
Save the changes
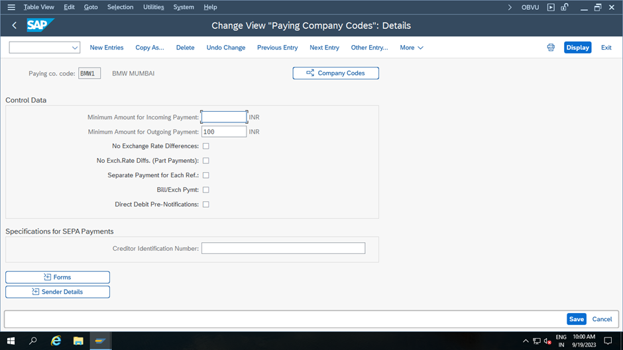click(x=576, y=319)
